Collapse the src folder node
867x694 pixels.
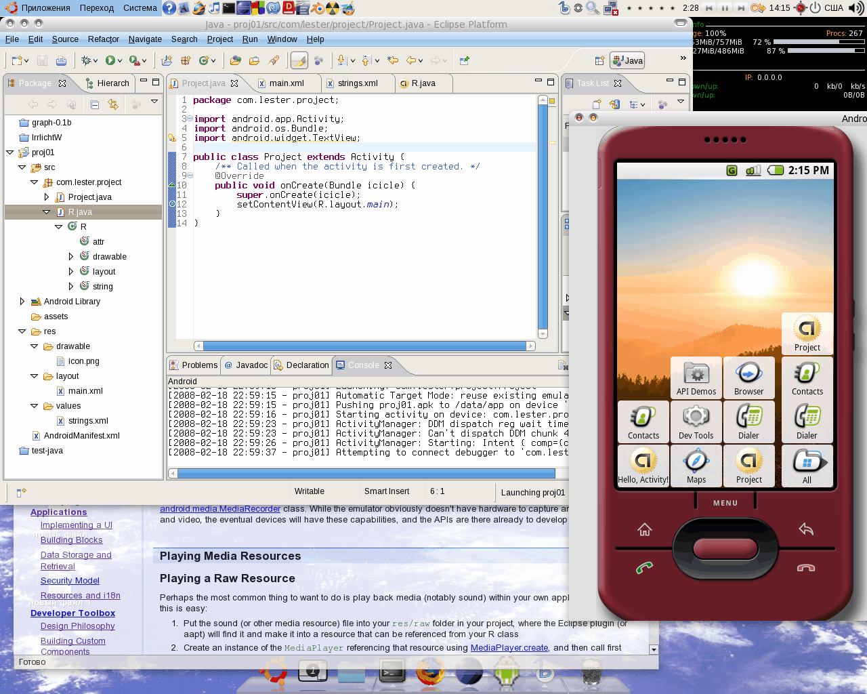[22, 167]
